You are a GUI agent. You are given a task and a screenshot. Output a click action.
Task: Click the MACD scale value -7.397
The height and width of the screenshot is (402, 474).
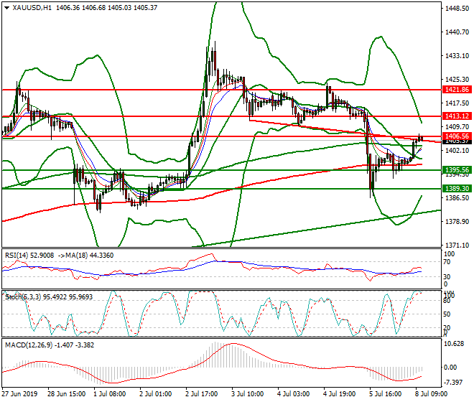pyautogui.click(x=453, y=383)
